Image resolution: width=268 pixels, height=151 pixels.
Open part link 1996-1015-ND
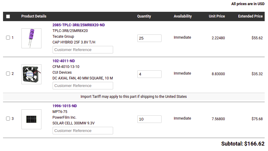pos(65,106)
